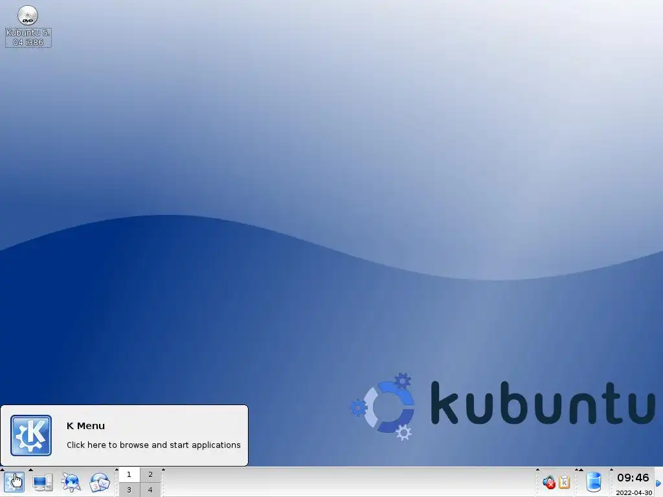Open the pager applet handle menu arrow

click(117, 470)
